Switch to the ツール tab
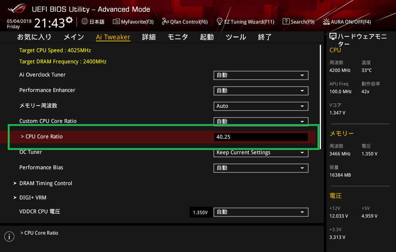 pos(236,37)
